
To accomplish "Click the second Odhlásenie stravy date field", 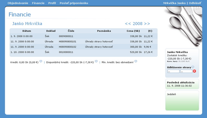I will coord(186,71).
